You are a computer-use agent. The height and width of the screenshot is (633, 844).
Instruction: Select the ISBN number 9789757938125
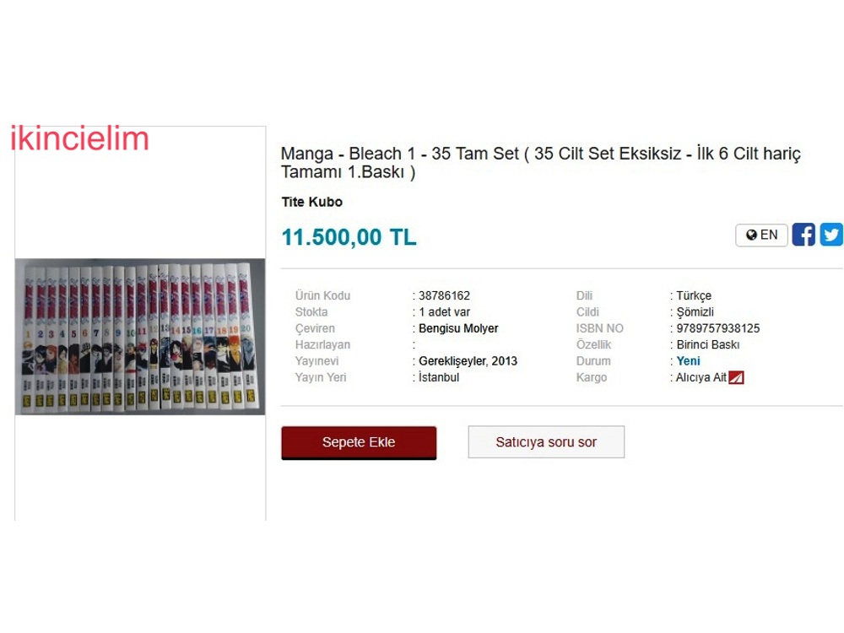coord(718,328)
